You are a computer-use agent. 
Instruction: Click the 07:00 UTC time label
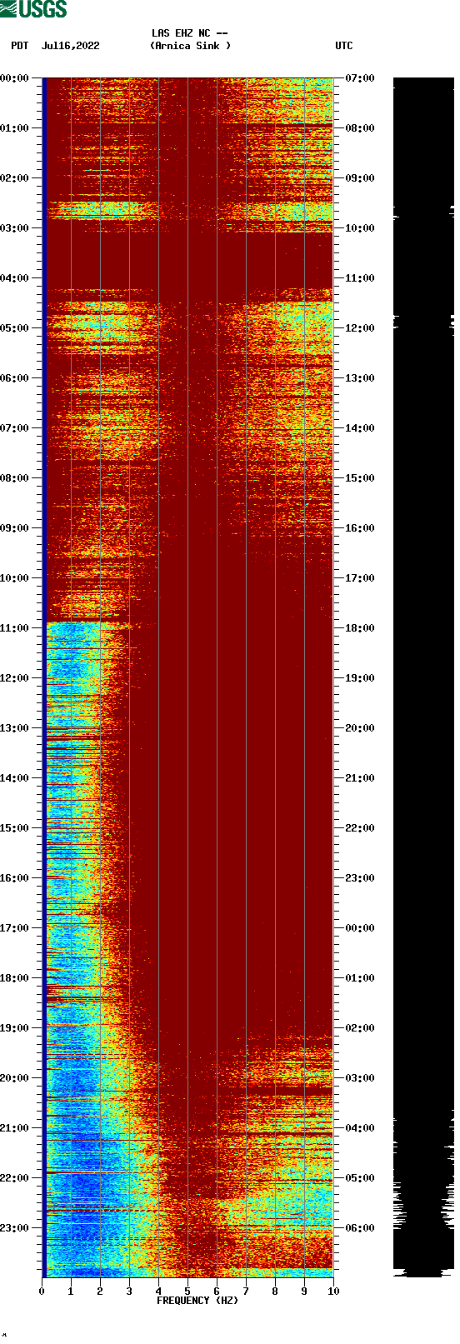coord(360,77)
